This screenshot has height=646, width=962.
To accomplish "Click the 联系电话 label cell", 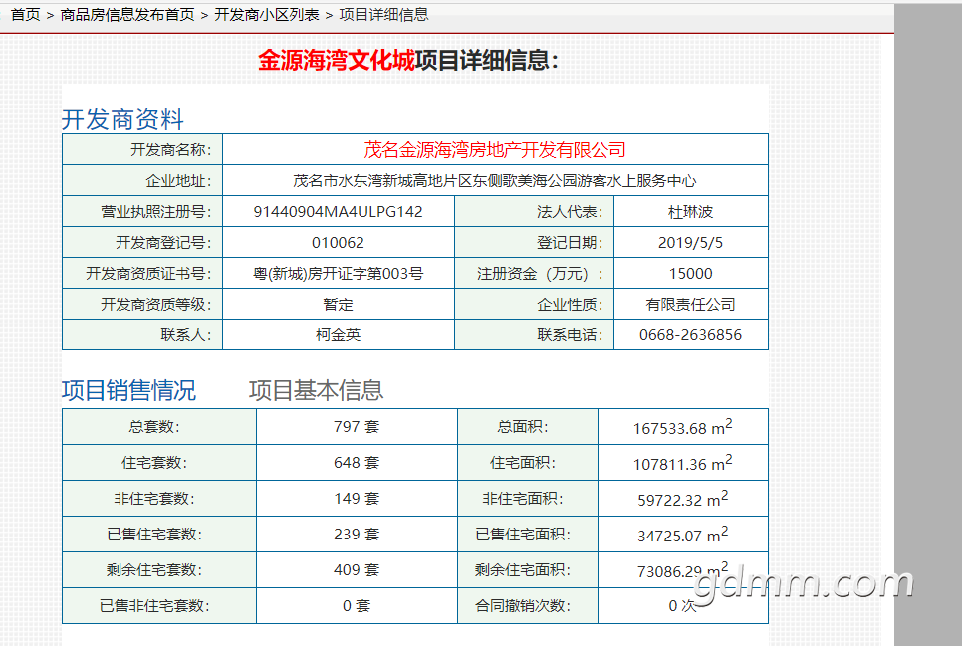I will tap(535, 335).
